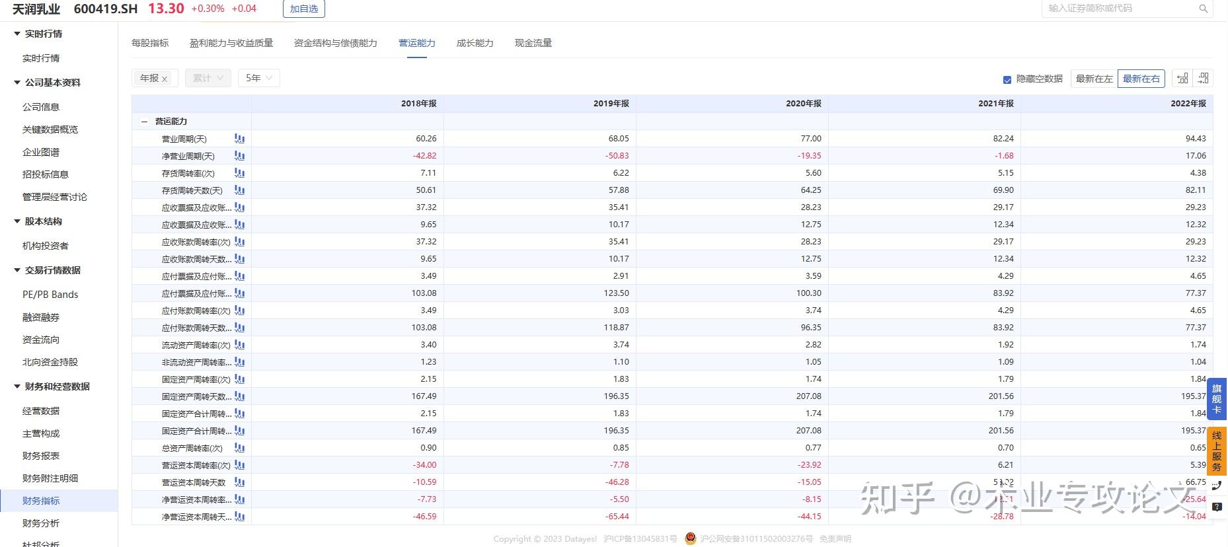
Task: Collapse the 公司基本资料 sidebar section
Action: tap(17, 83)
